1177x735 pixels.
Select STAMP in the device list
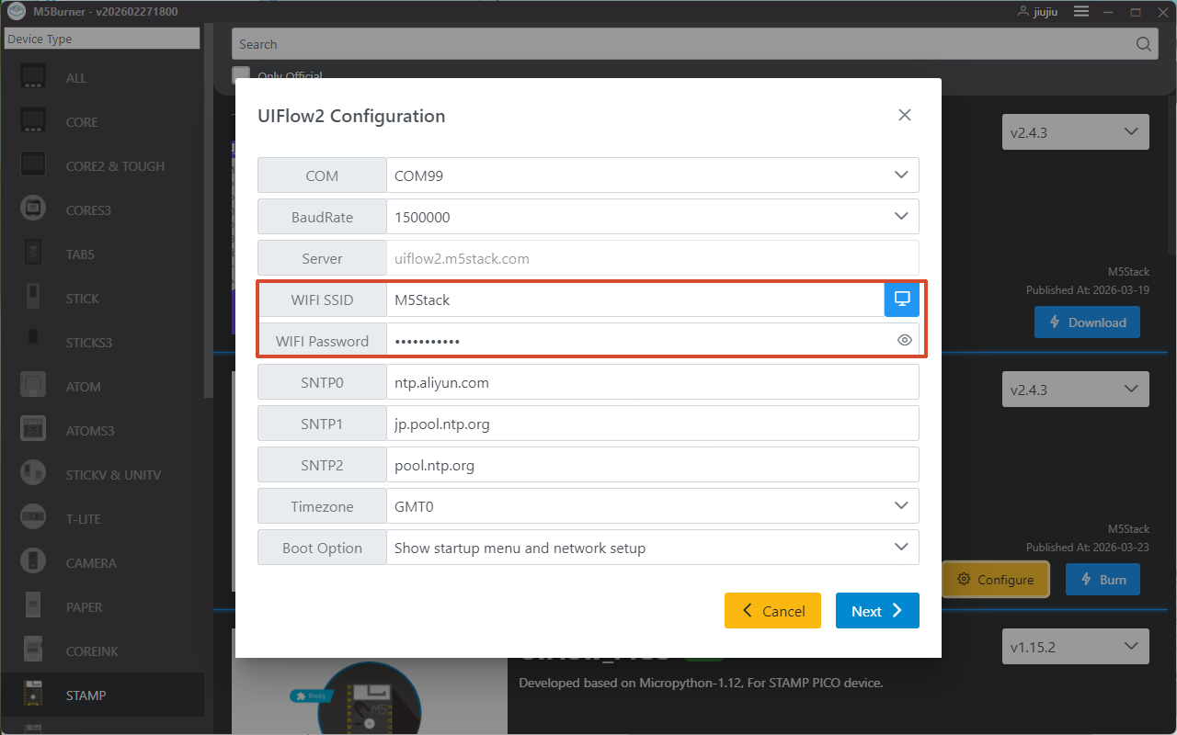[x=86, y=695]
